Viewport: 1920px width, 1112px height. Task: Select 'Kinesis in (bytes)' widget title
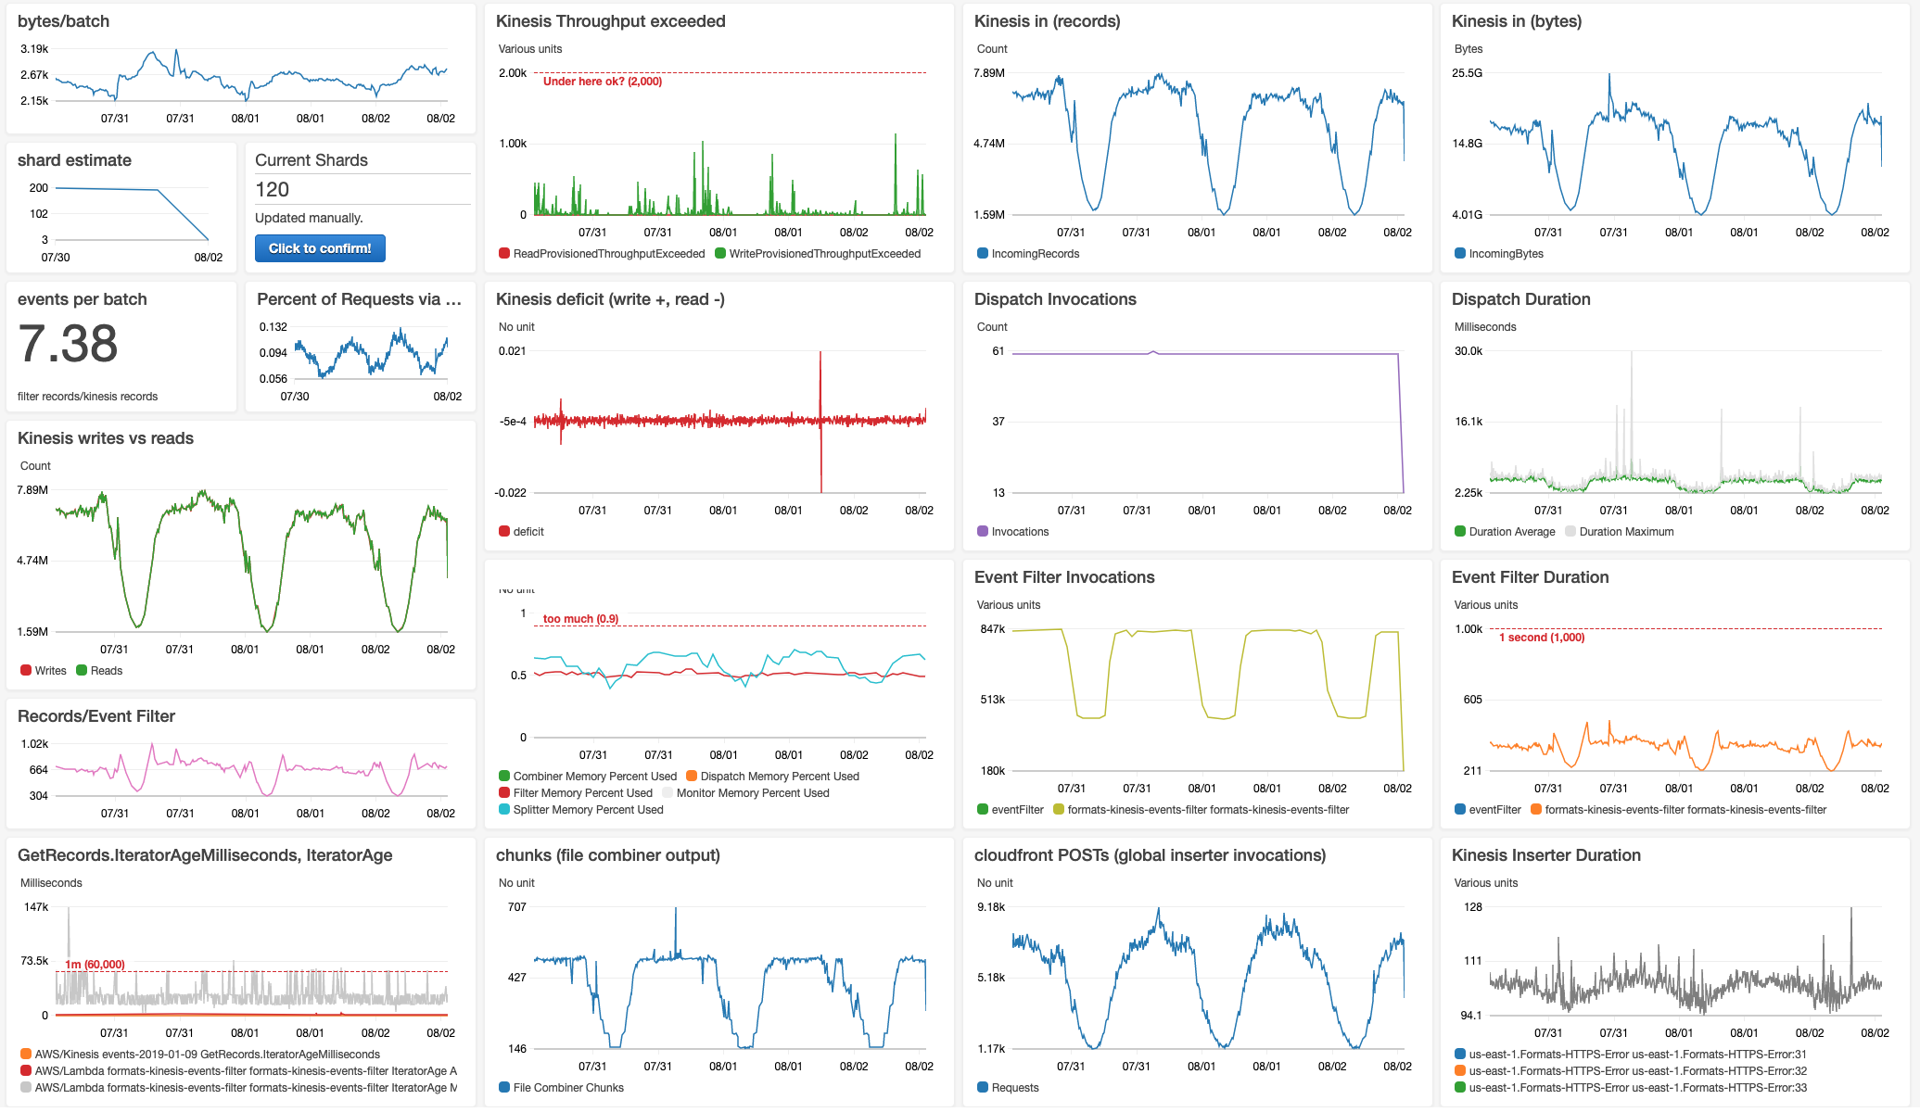click(x=1517, y=21)
